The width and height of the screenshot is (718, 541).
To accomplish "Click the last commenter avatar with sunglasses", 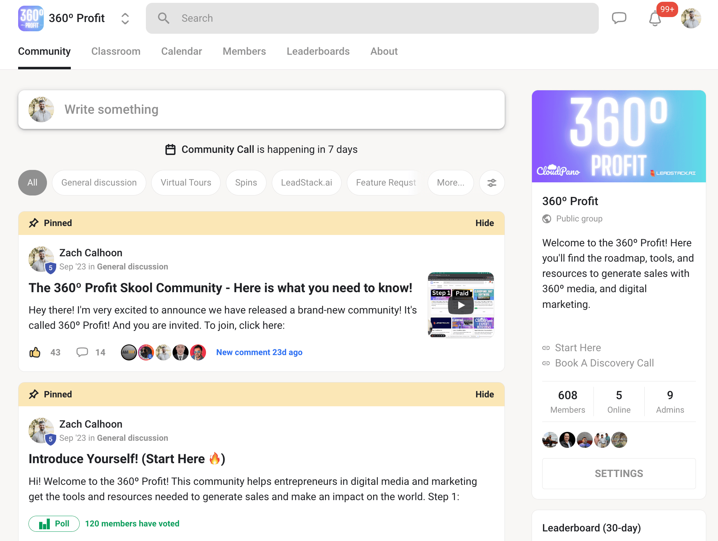I will pyautogui.click(x=198, y=353).
